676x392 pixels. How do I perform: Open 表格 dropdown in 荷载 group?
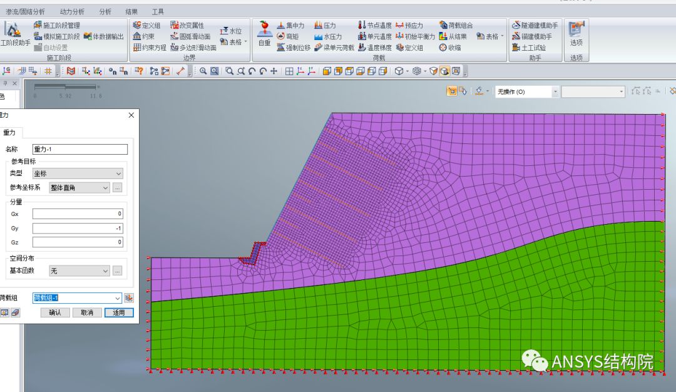click(x=490, y=37)
